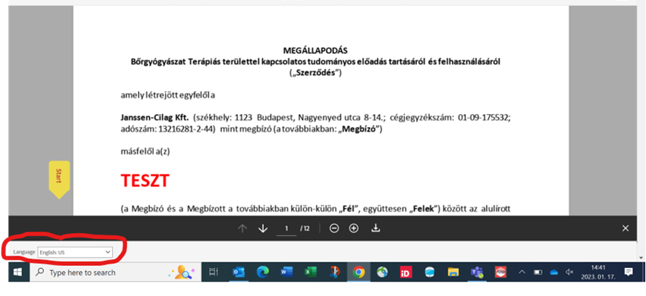Open the green globe app in taskbar
This screenshot has width=646, height=296.
[382, 272]
